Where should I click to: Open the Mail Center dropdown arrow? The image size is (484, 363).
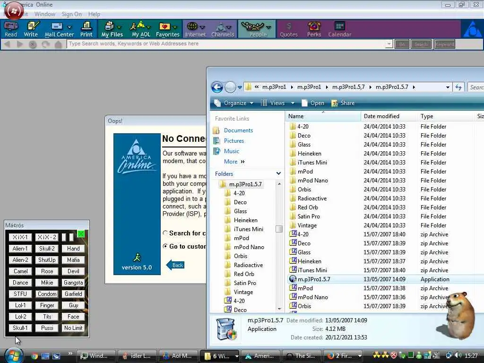click(x=69, y=27)
